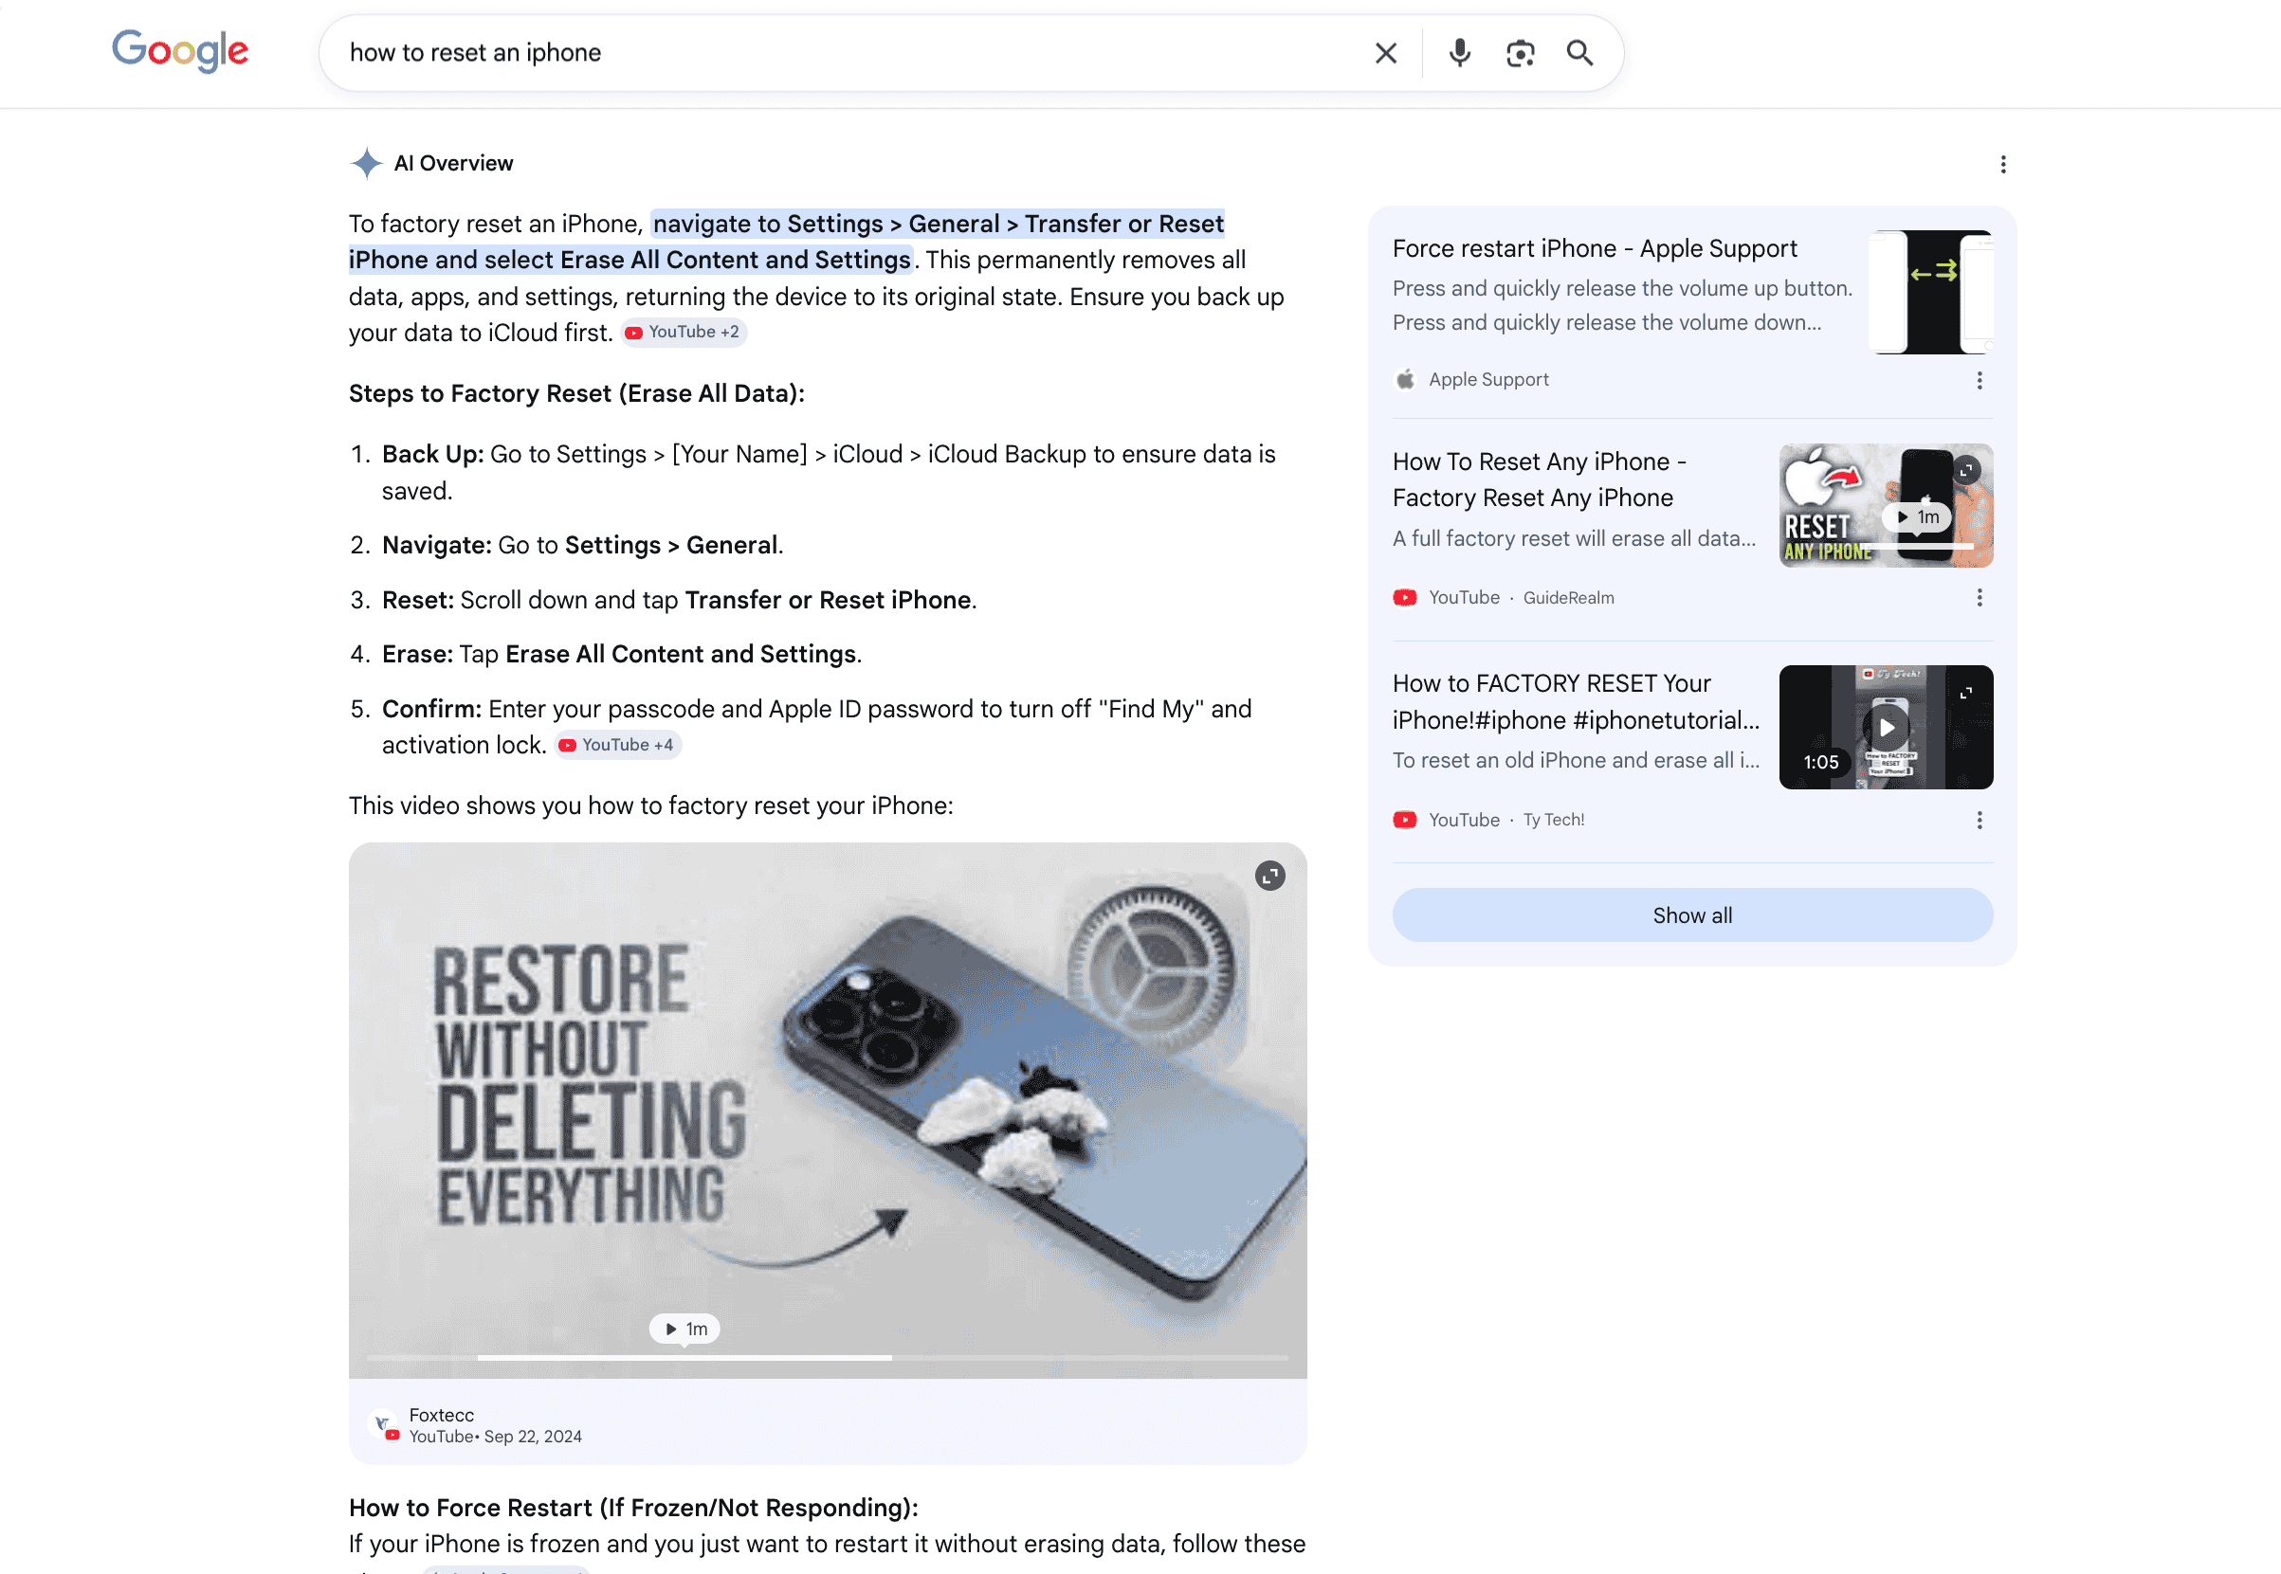2281x1574 pixels.
Task: Click 'This video shows you how to factory reset' text
Action: tap(651, 806)
